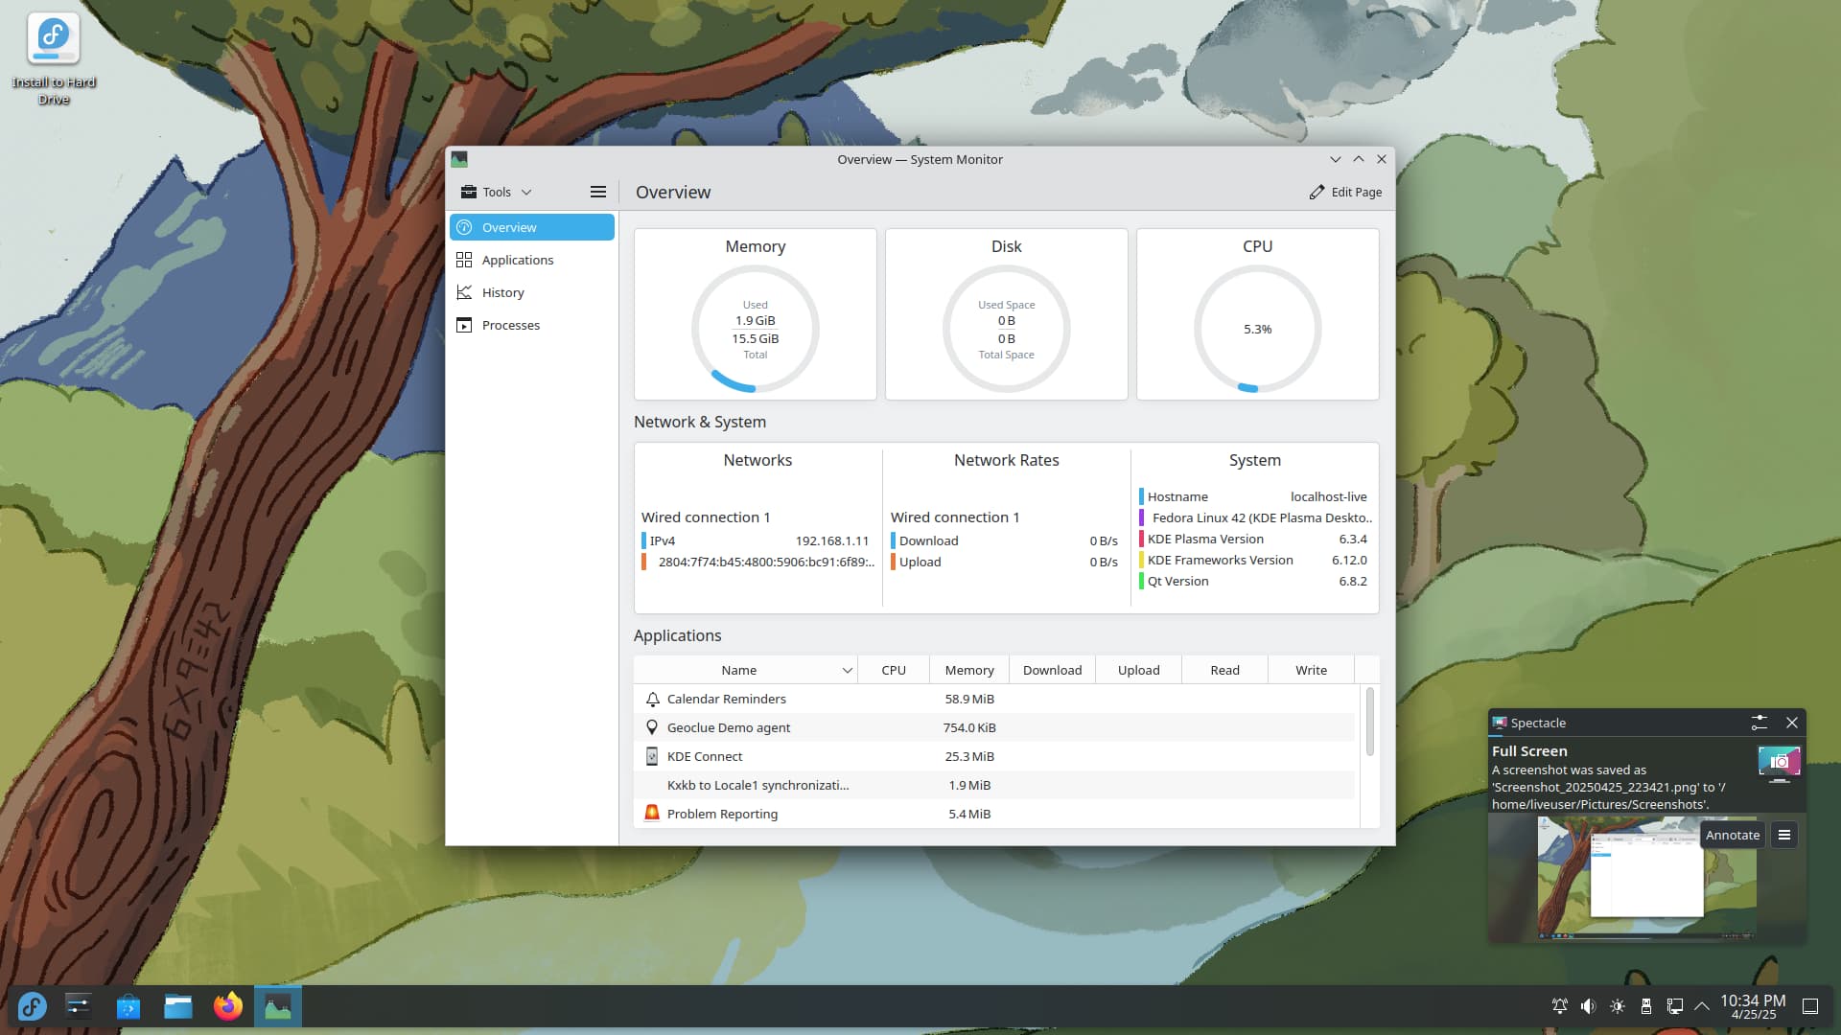Open the saved screenshot thumbnail preview
1841x1035 pixels.
1646,877
